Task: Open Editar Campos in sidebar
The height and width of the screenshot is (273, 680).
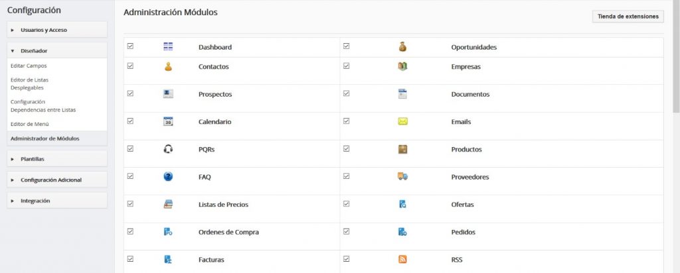Action: pyautogui.click(x=29, y=66)
